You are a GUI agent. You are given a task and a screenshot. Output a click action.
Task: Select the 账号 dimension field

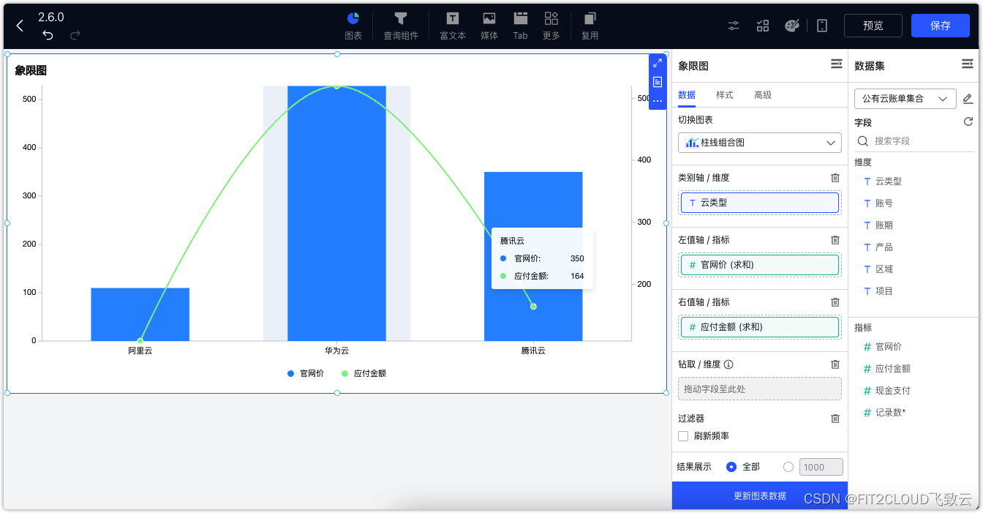[878, 203]
